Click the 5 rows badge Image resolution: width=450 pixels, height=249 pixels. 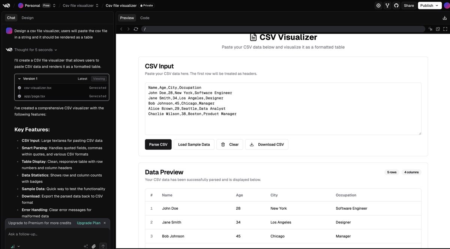pyautogui.click(x=392, y=172)
